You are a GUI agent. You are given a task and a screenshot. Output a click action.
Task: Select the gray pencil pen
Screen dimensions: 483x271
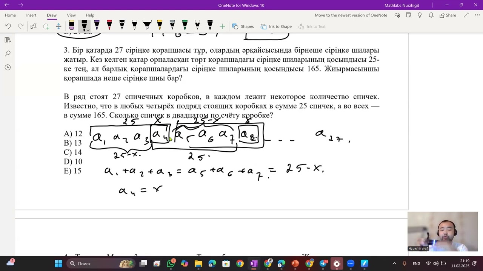click(172, 26)
